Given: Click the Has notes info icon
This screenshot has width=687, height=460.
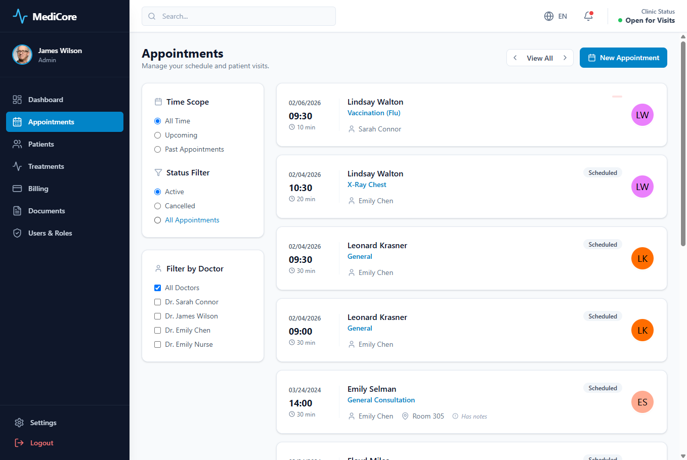Looking at the screenshot, I should [455, 416].
